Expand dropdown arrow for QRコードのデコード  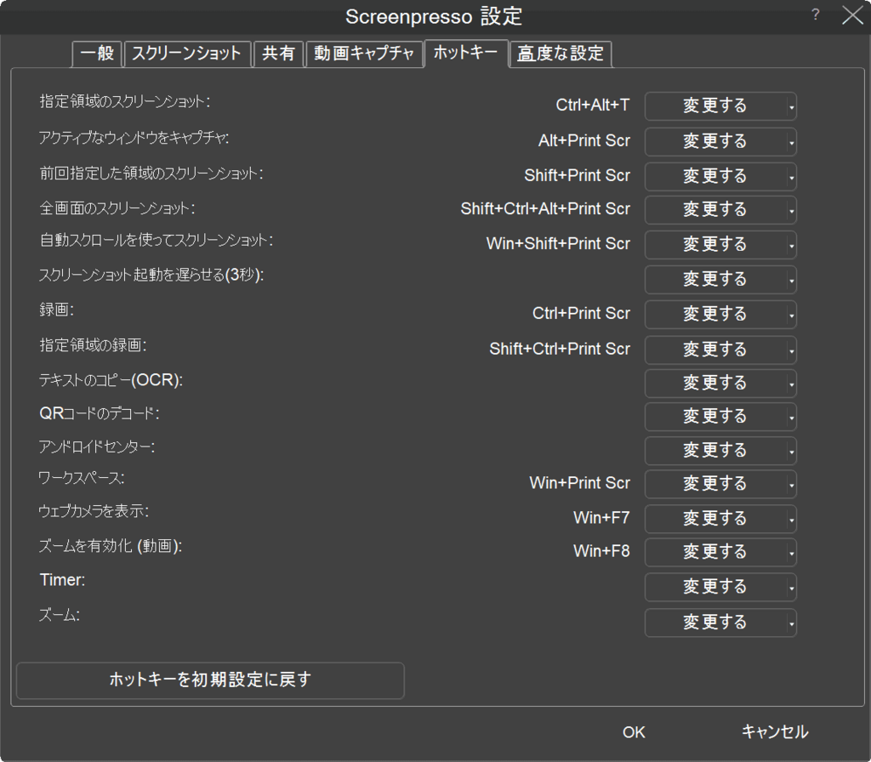click(792, 417)
